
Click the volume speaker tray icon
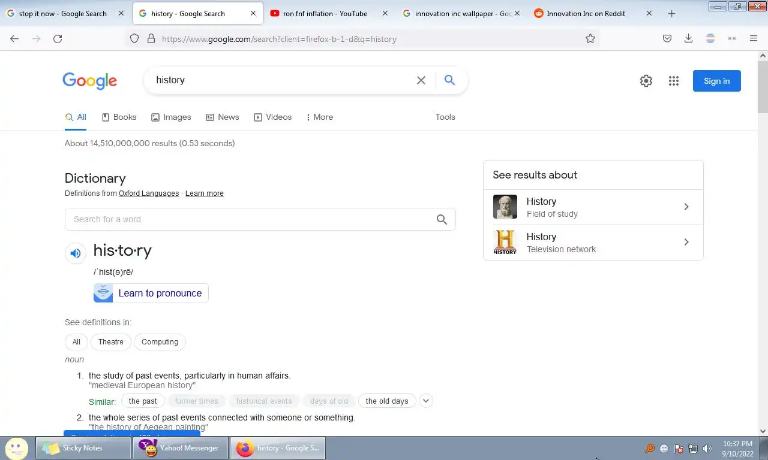[707, 449]
